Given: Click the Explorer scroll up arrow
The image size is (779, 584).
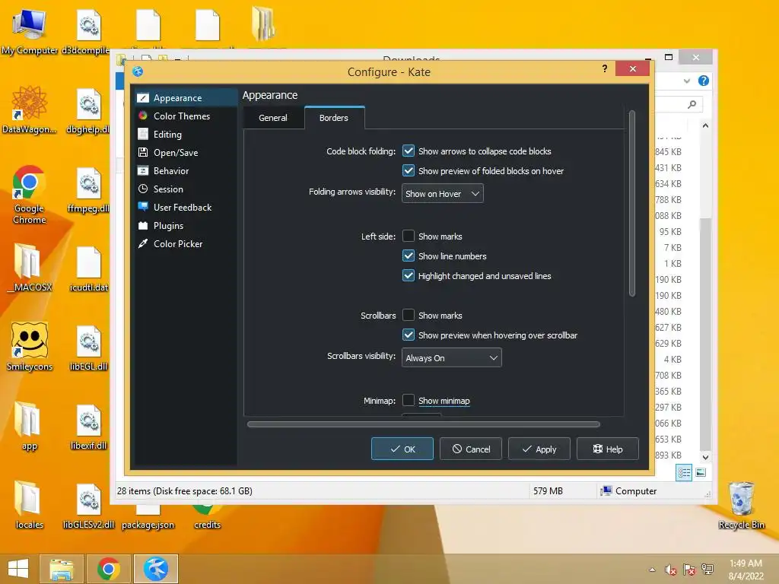Looking at the screenshot, I should tap(705, 125).
